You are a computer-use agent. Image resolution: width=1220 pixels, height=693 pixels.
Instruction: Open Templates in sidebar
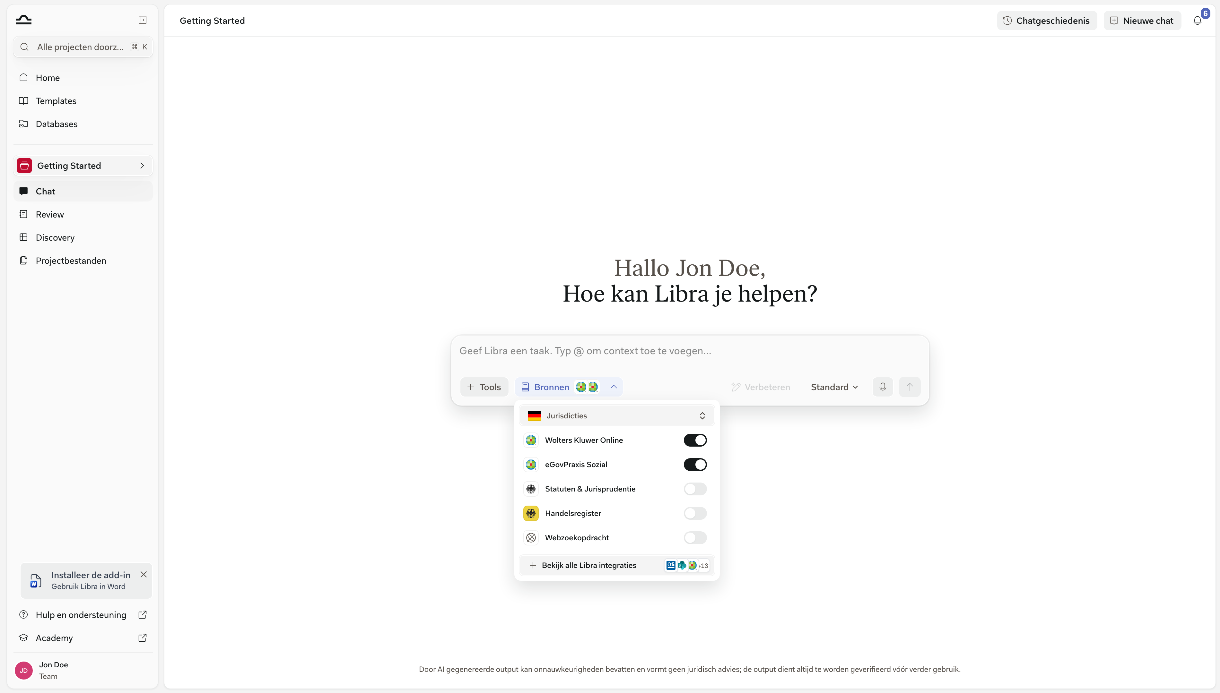click(x=83, y=101)
